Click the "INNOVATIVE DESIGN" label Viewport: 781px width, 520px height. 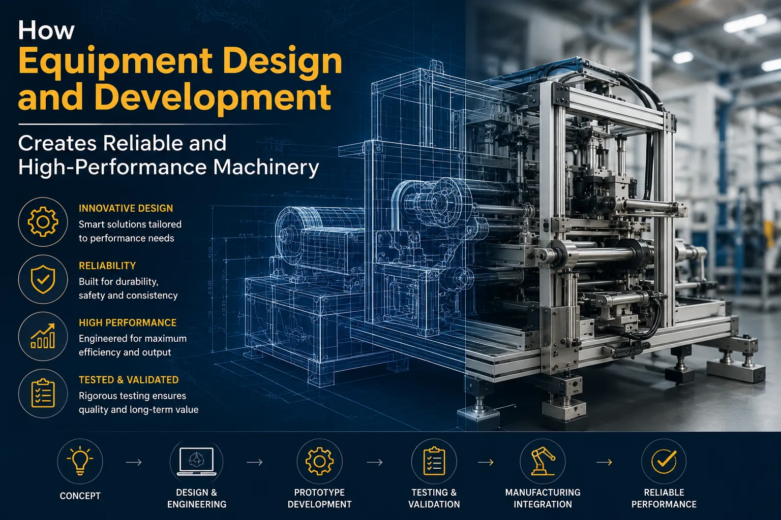(x=126, y=208)
